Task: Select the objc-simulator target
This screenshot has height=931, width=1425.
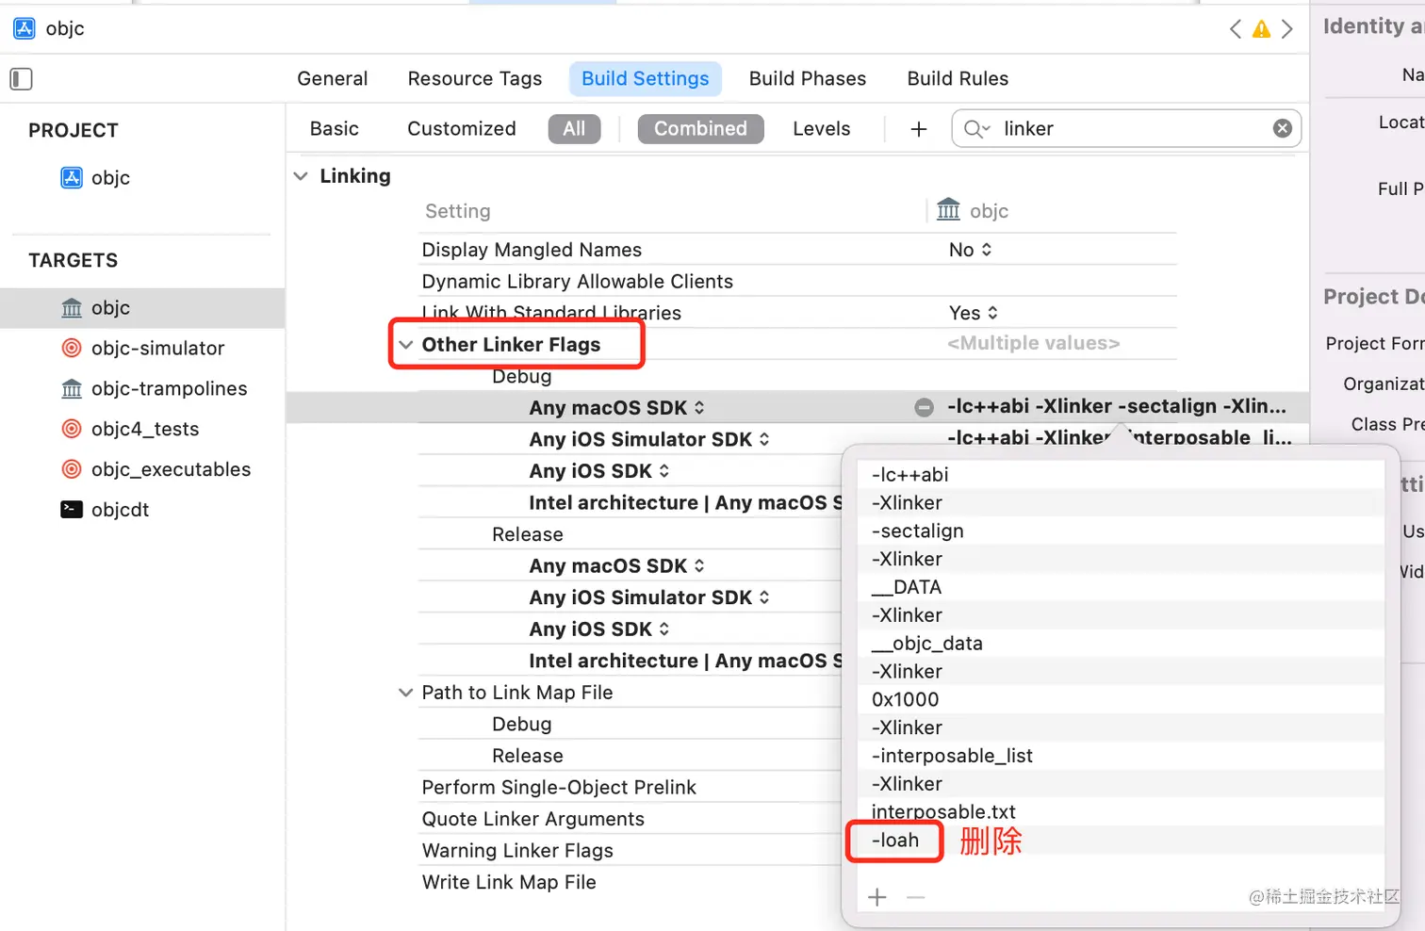Action: 143,349
